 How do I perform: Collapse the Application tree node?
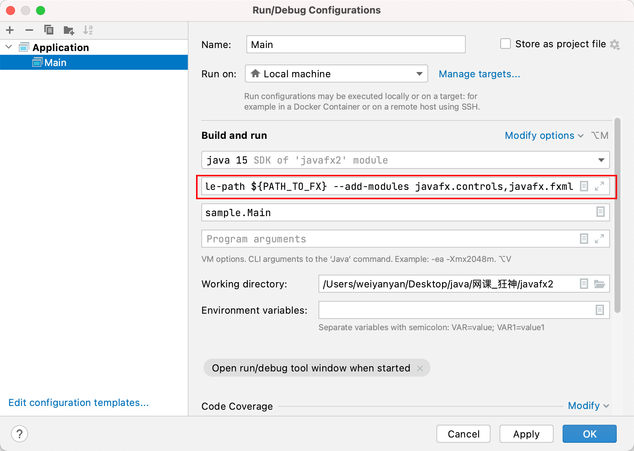(9, 47)
